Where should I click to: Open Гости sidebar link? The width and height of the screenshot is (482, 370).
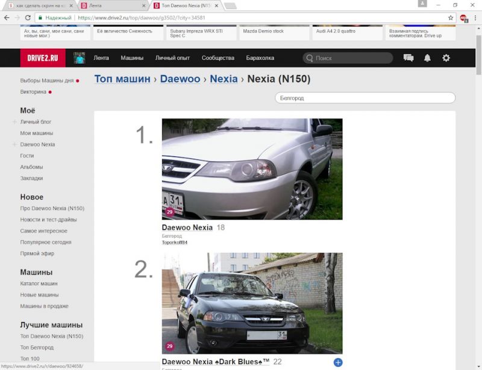pos(27,156)
